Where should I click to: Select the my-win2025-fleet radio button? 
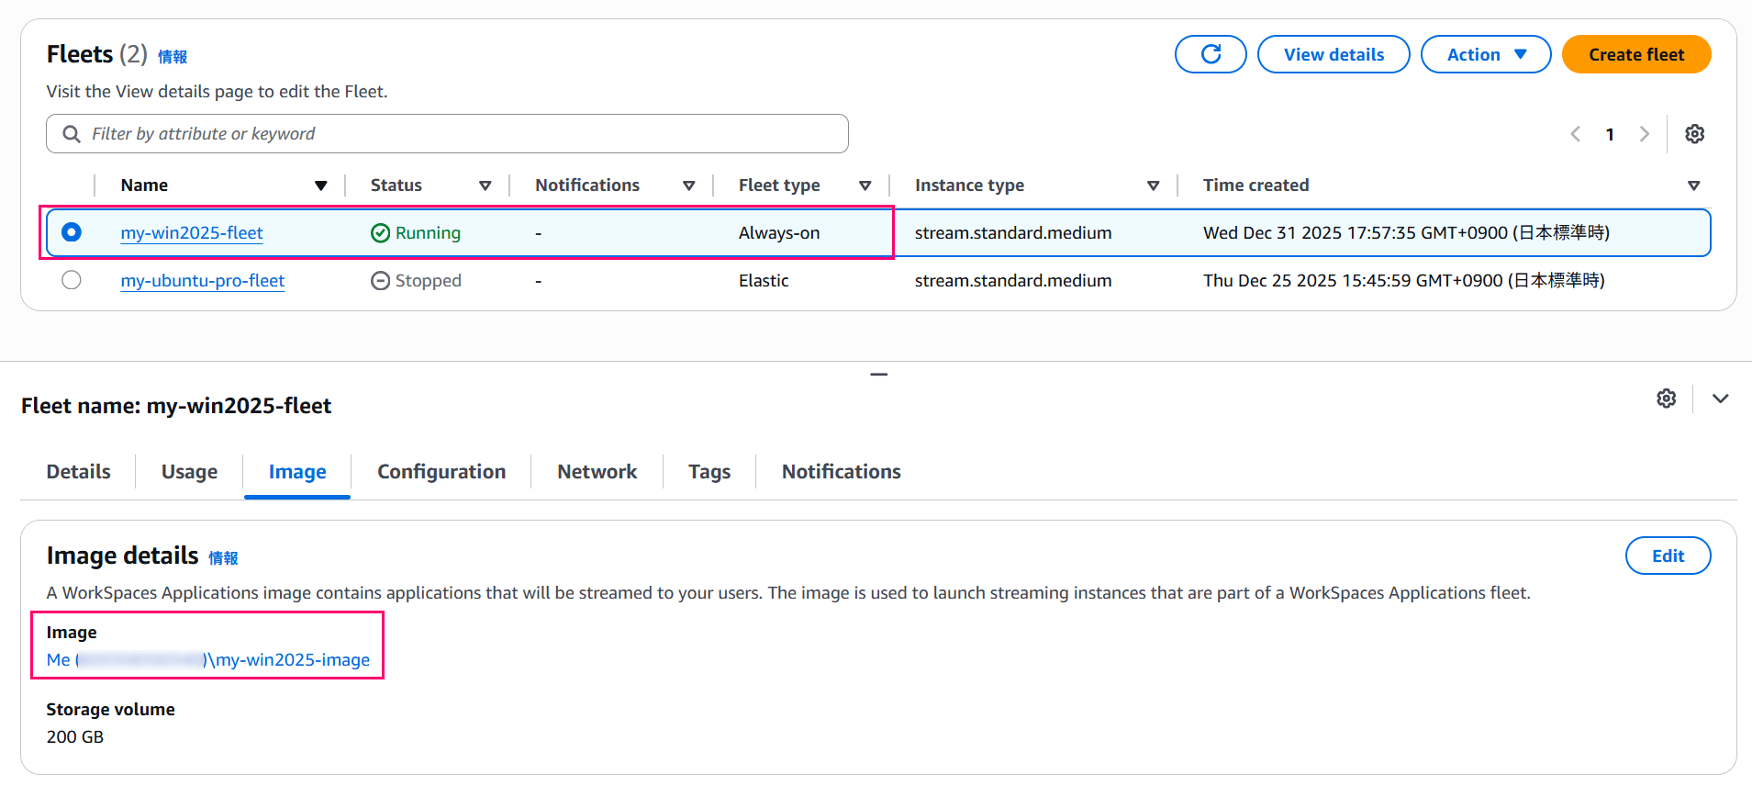tap(72, 232)
